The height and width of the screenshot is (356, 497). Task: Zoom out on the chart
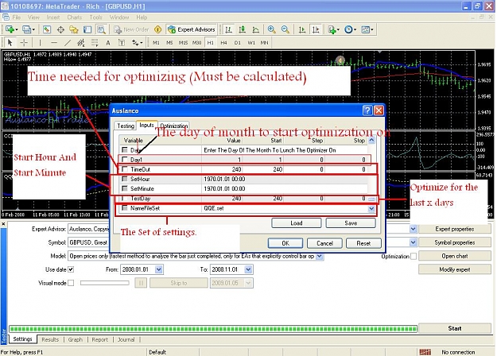285,29
